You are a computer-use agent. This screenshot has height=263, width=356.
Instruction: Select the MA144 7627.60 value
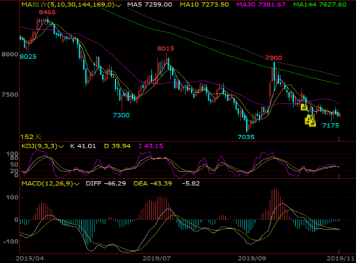[x=320, y=4]
